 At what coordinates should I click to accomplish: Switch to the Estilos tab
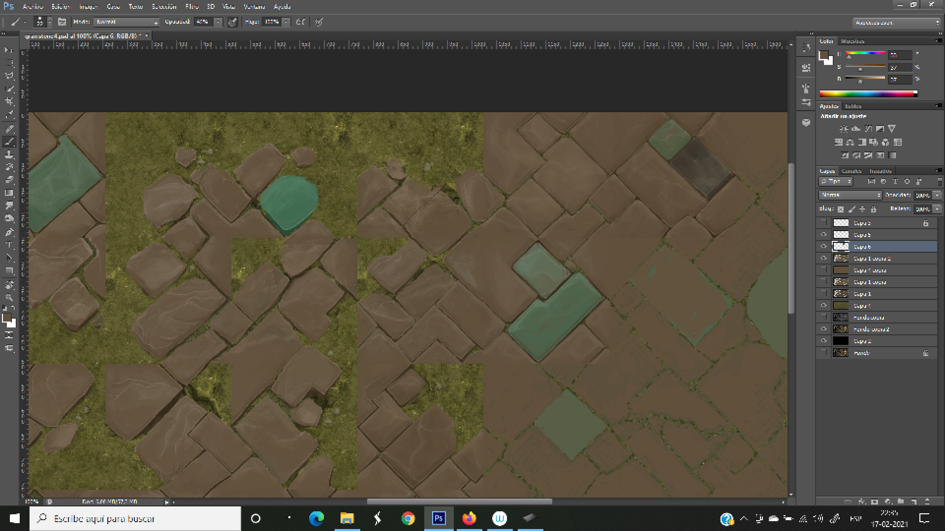pos(853,106)
